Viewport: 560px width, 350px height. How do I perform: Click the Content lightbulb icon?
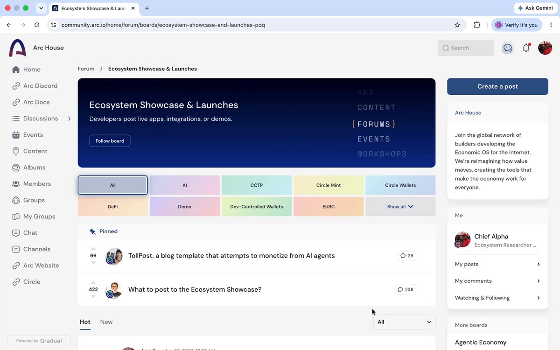16,151
